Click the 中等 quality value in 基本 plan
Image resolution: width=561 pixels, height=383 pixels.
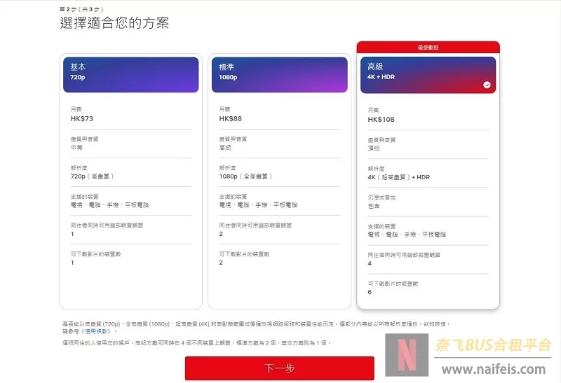[76, 148]
